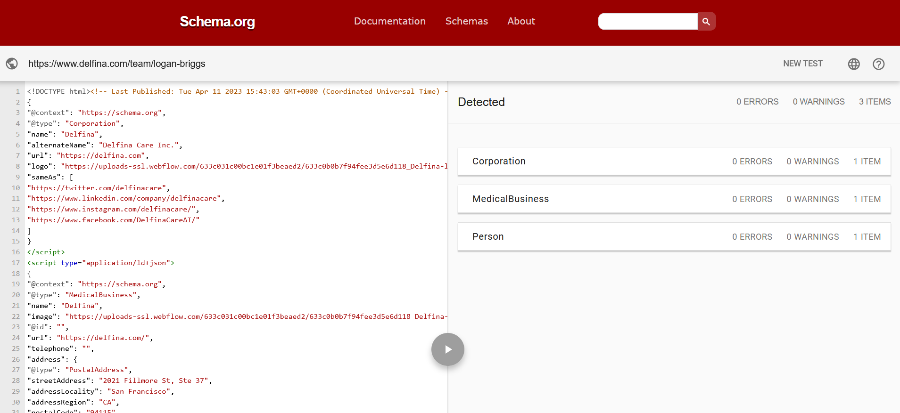900x413 pixels.
Task: Click the closing </script> tag line
Action: (x=46, y=252)
